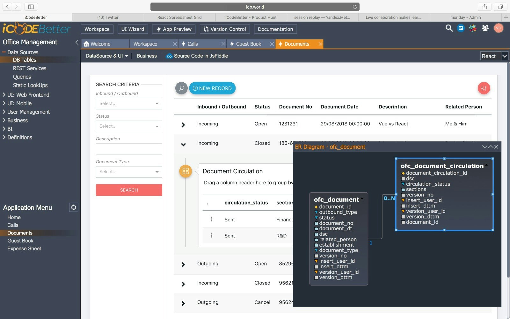The height and width of the screenshot is (319, 510).
Task: Expand the Outgoing Cancel row
Action: tap(183, 303)
